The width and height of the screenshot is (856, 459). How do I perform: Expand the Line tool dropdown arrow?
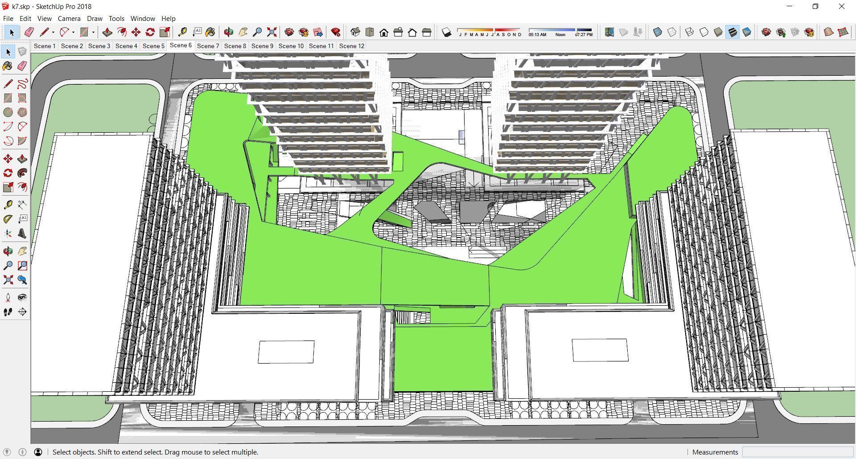click(53, 32)
